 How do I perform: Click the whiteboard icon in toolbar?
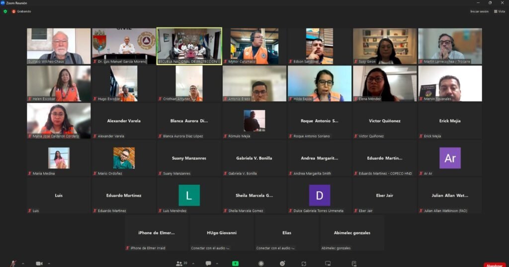[x=328, y=264]
